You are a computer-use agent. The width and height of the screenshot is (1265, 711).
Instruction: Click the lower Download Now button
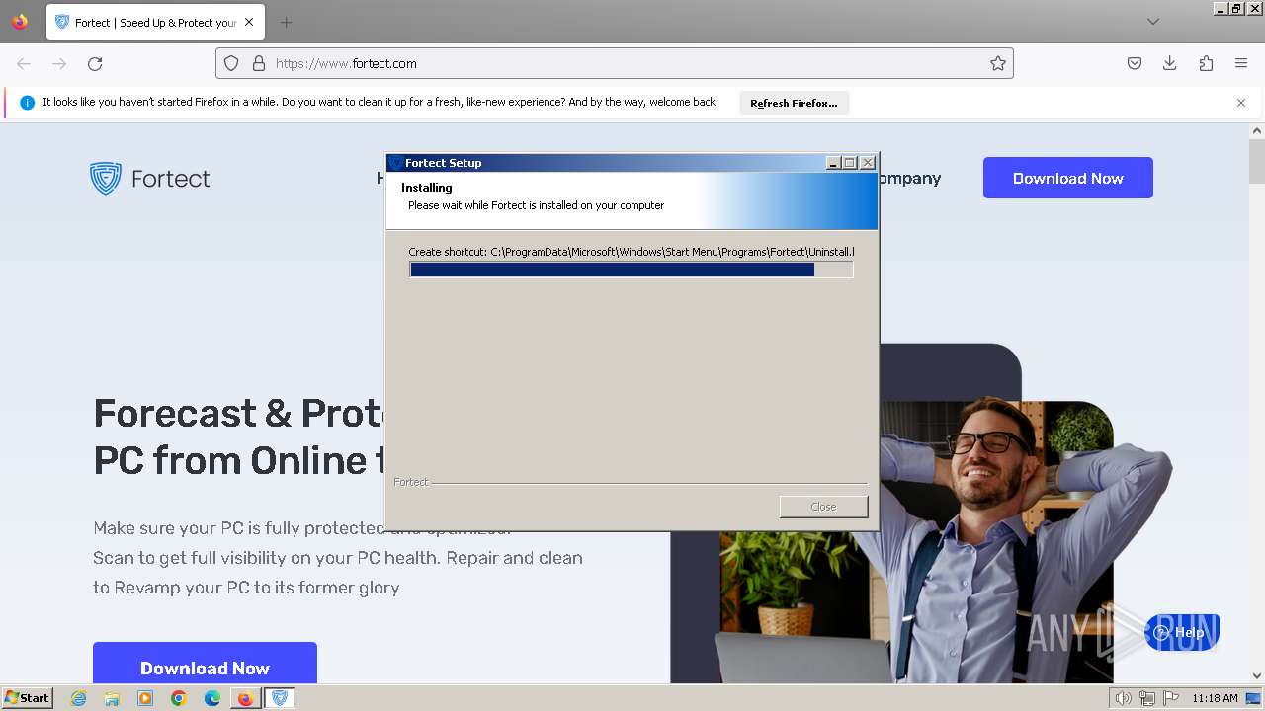205,664
